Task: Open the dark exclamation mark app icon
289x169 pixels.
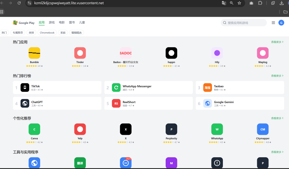Action: coord(217,163)
